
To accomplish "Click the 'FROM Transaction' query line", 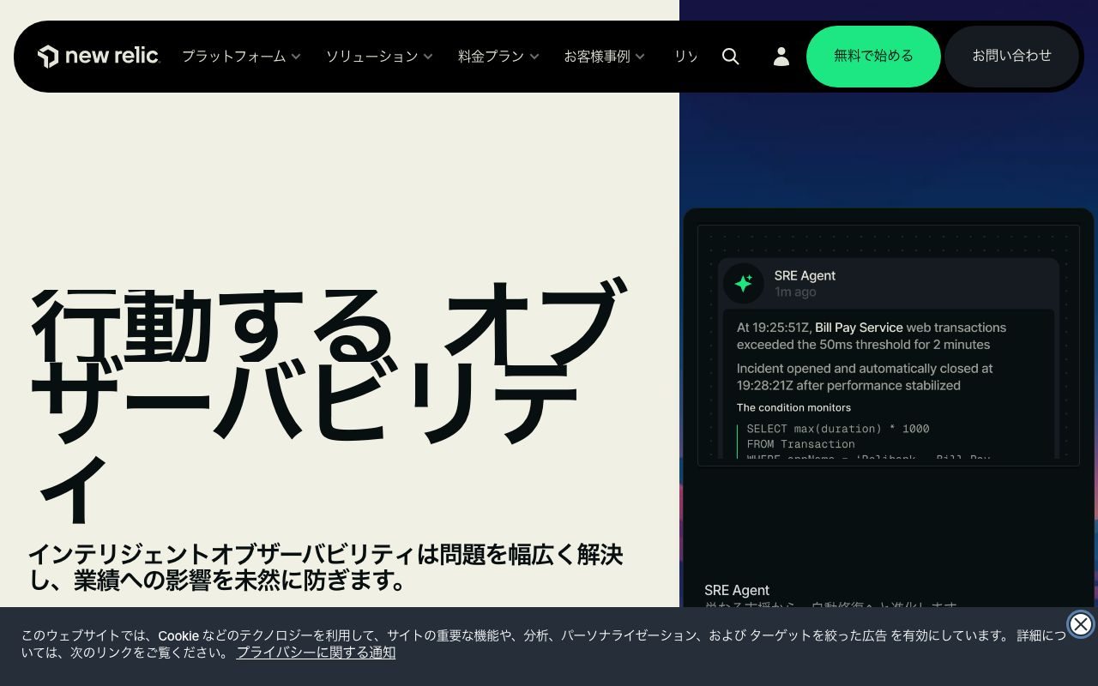I will (x=800, y=444).
